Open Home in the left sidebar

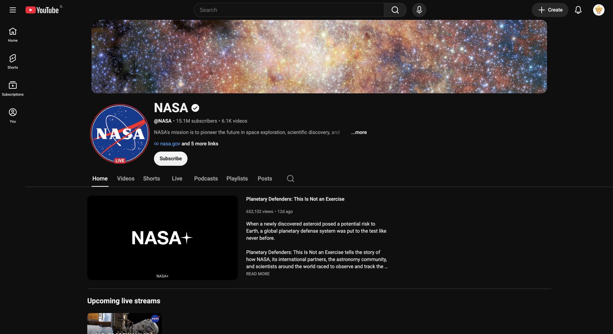click(x=13, y=35)
